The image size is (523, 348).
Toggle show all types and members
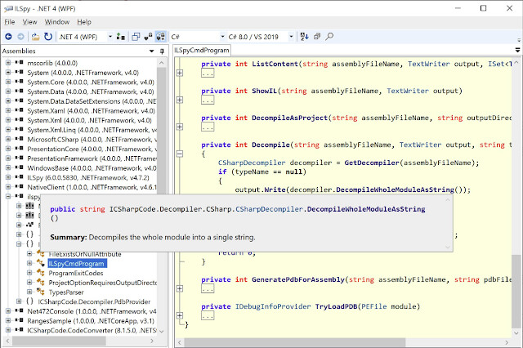tap(160, 37)
